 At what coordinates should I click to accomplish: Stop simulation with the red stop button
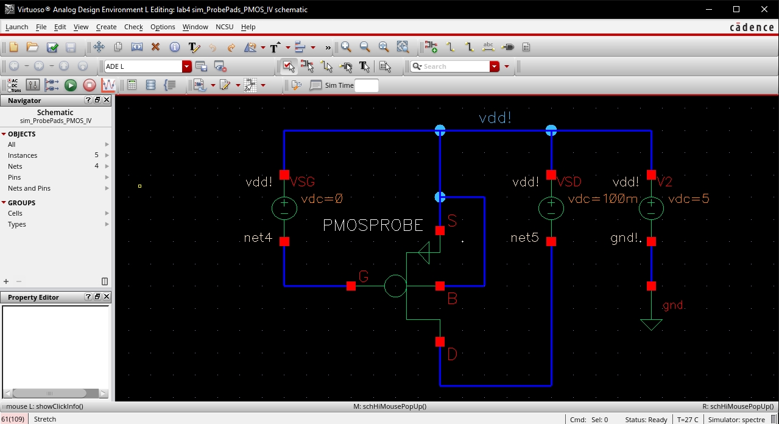90,85
